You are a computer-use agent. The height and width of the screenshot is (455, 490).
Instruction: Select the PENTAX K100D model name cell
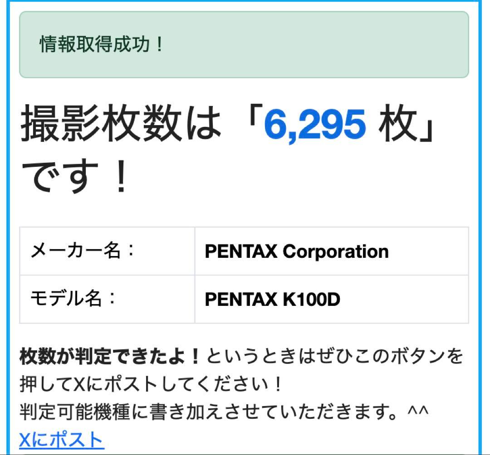(272, 299)
